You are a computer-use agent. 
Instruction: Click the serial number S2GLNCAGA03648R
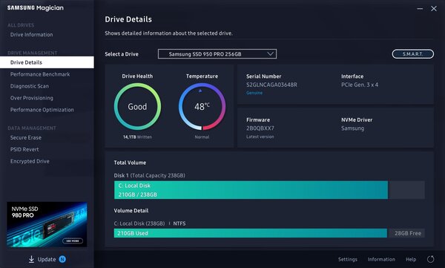271,85
